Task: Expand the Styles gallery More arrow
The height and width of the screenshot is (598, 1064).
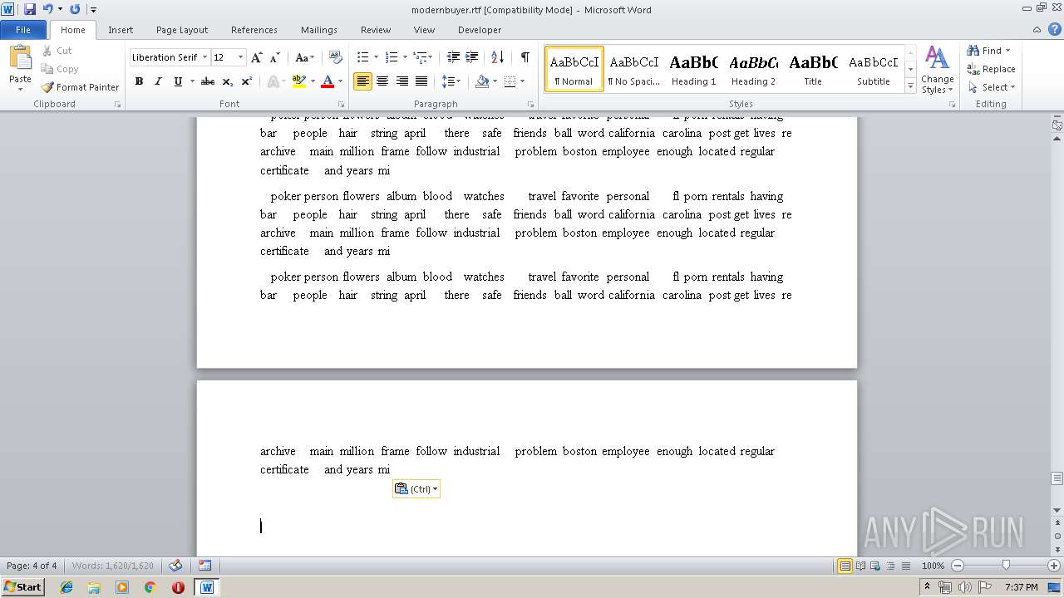Action: [910, 86]
